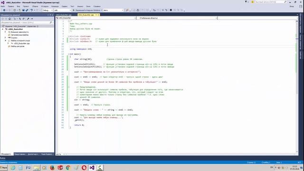Click the bookmark toolbar icon
The height and width of the screenshot is (171, 304).
pyautogui.click(x=171, y=10)
